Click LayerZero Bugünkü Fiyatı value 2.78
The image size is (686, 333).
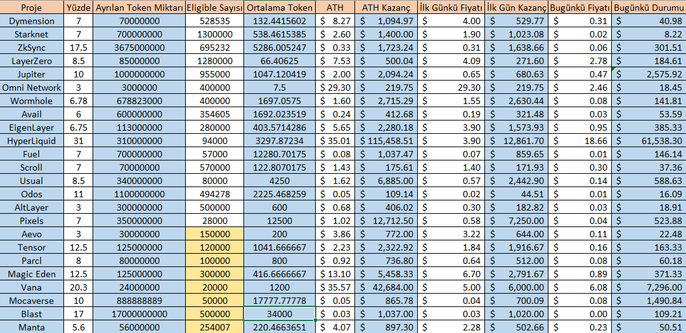pyautogui.click(x=579, y=61)
